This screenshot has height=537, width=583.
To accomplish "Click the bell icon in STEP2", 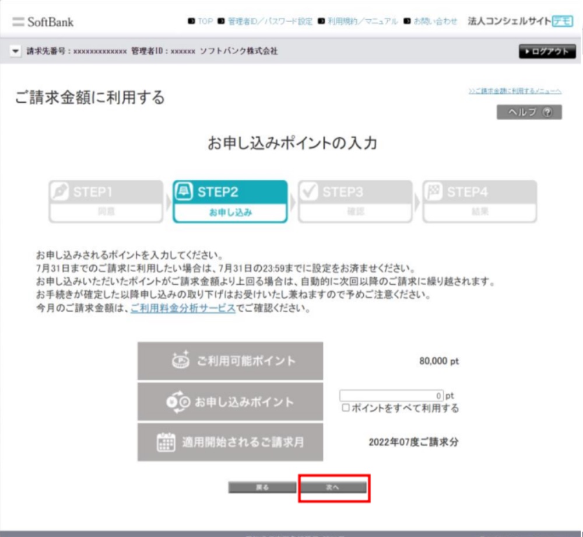I will click(183, 191).
